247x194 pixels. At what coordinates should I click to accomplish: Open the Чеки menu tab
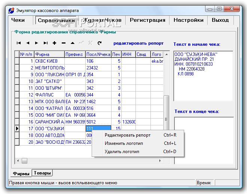coord(18,20)
